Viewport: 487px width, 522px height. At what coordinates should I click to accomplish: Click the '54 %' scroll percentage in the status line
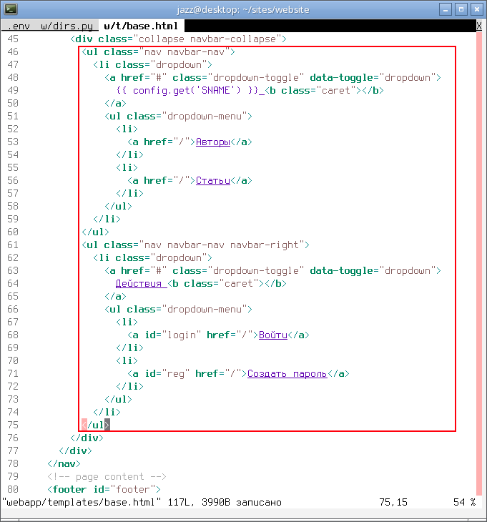tap(465, 503)
